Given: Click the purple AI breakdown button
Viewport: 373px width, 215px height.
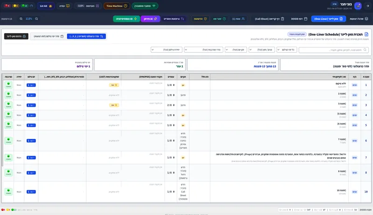Looking at the screenshot, I should (150, 19).
